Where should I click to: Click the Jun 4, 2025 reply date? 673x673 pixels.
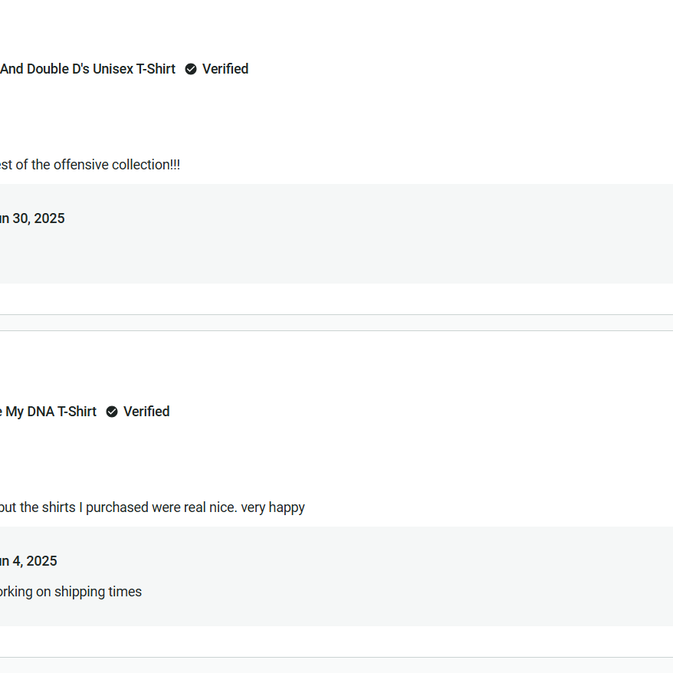click(28, 561)
